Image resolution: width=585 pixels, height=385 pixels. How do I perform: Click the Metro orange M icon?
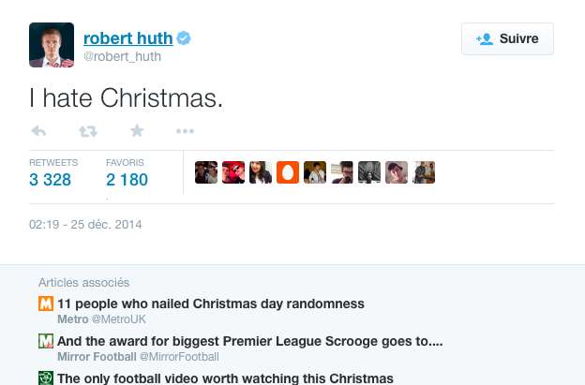coord(45,304)
